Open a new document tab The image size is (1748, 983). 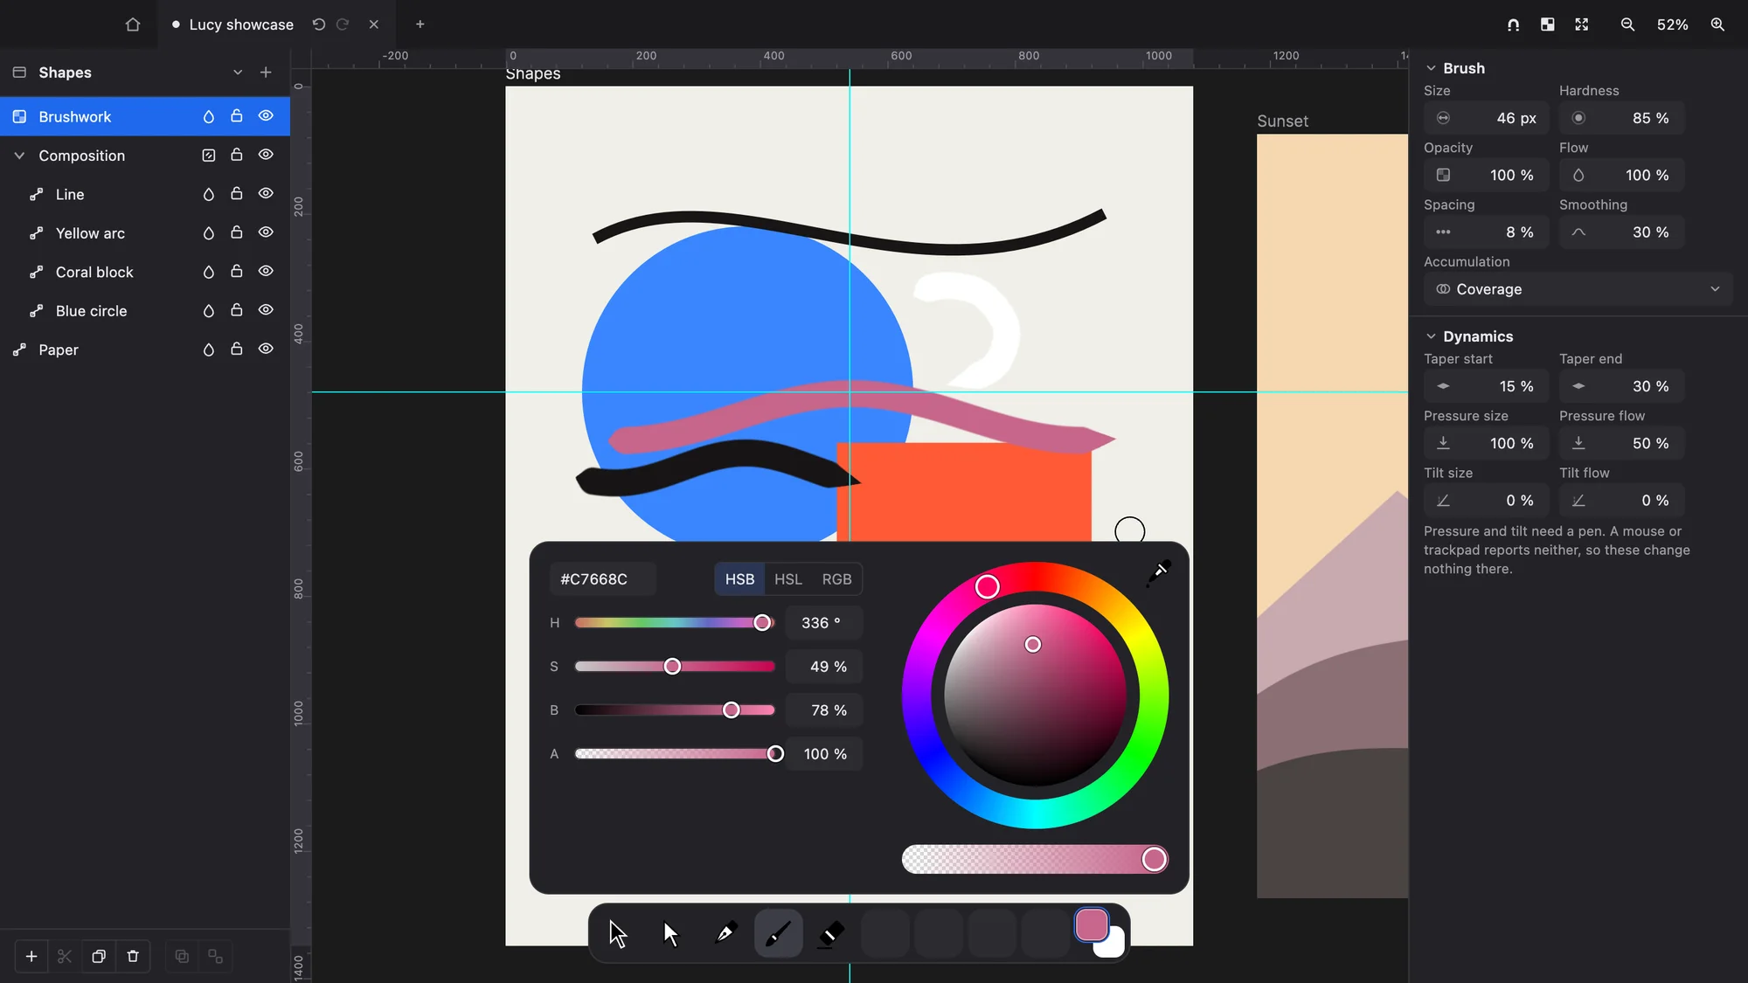pos(420,24)
